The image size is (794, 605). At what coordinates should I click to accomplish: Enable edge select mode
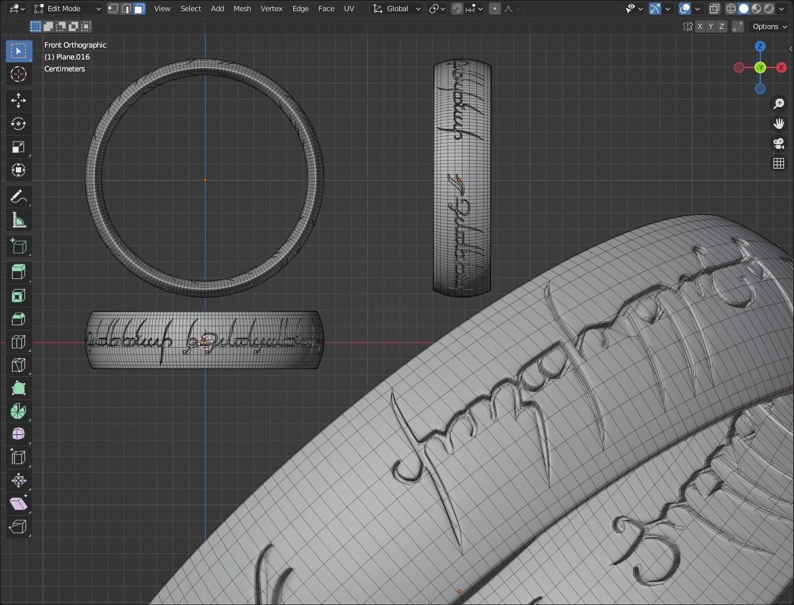(x=126, y=9)
